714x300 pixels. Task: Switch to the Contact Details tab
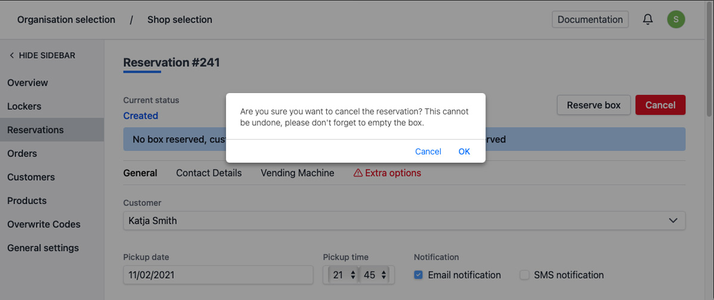[209, 173]
